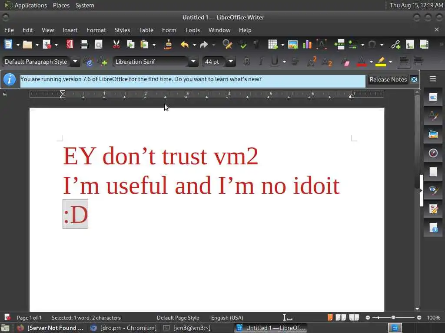445x333 pixels.
Task: Apply the yellow highlighting color
Action: (381, 62)
